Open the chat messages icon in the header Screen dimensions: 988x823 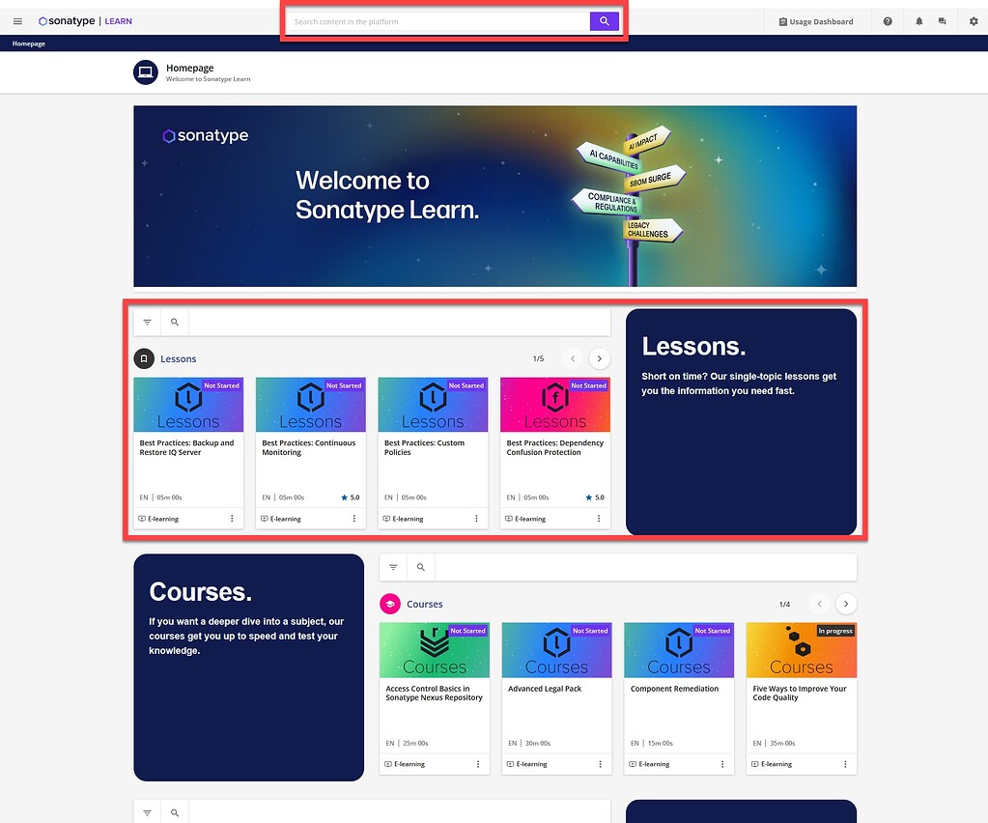(x=942, y=20)
